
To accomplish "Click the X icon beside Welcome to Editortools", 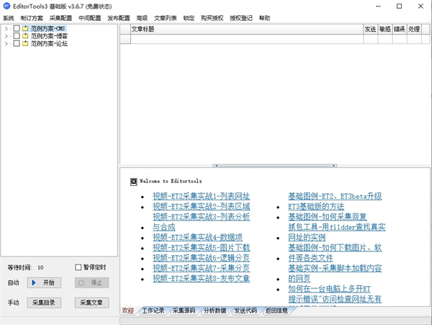I will (x=134, y=182).
